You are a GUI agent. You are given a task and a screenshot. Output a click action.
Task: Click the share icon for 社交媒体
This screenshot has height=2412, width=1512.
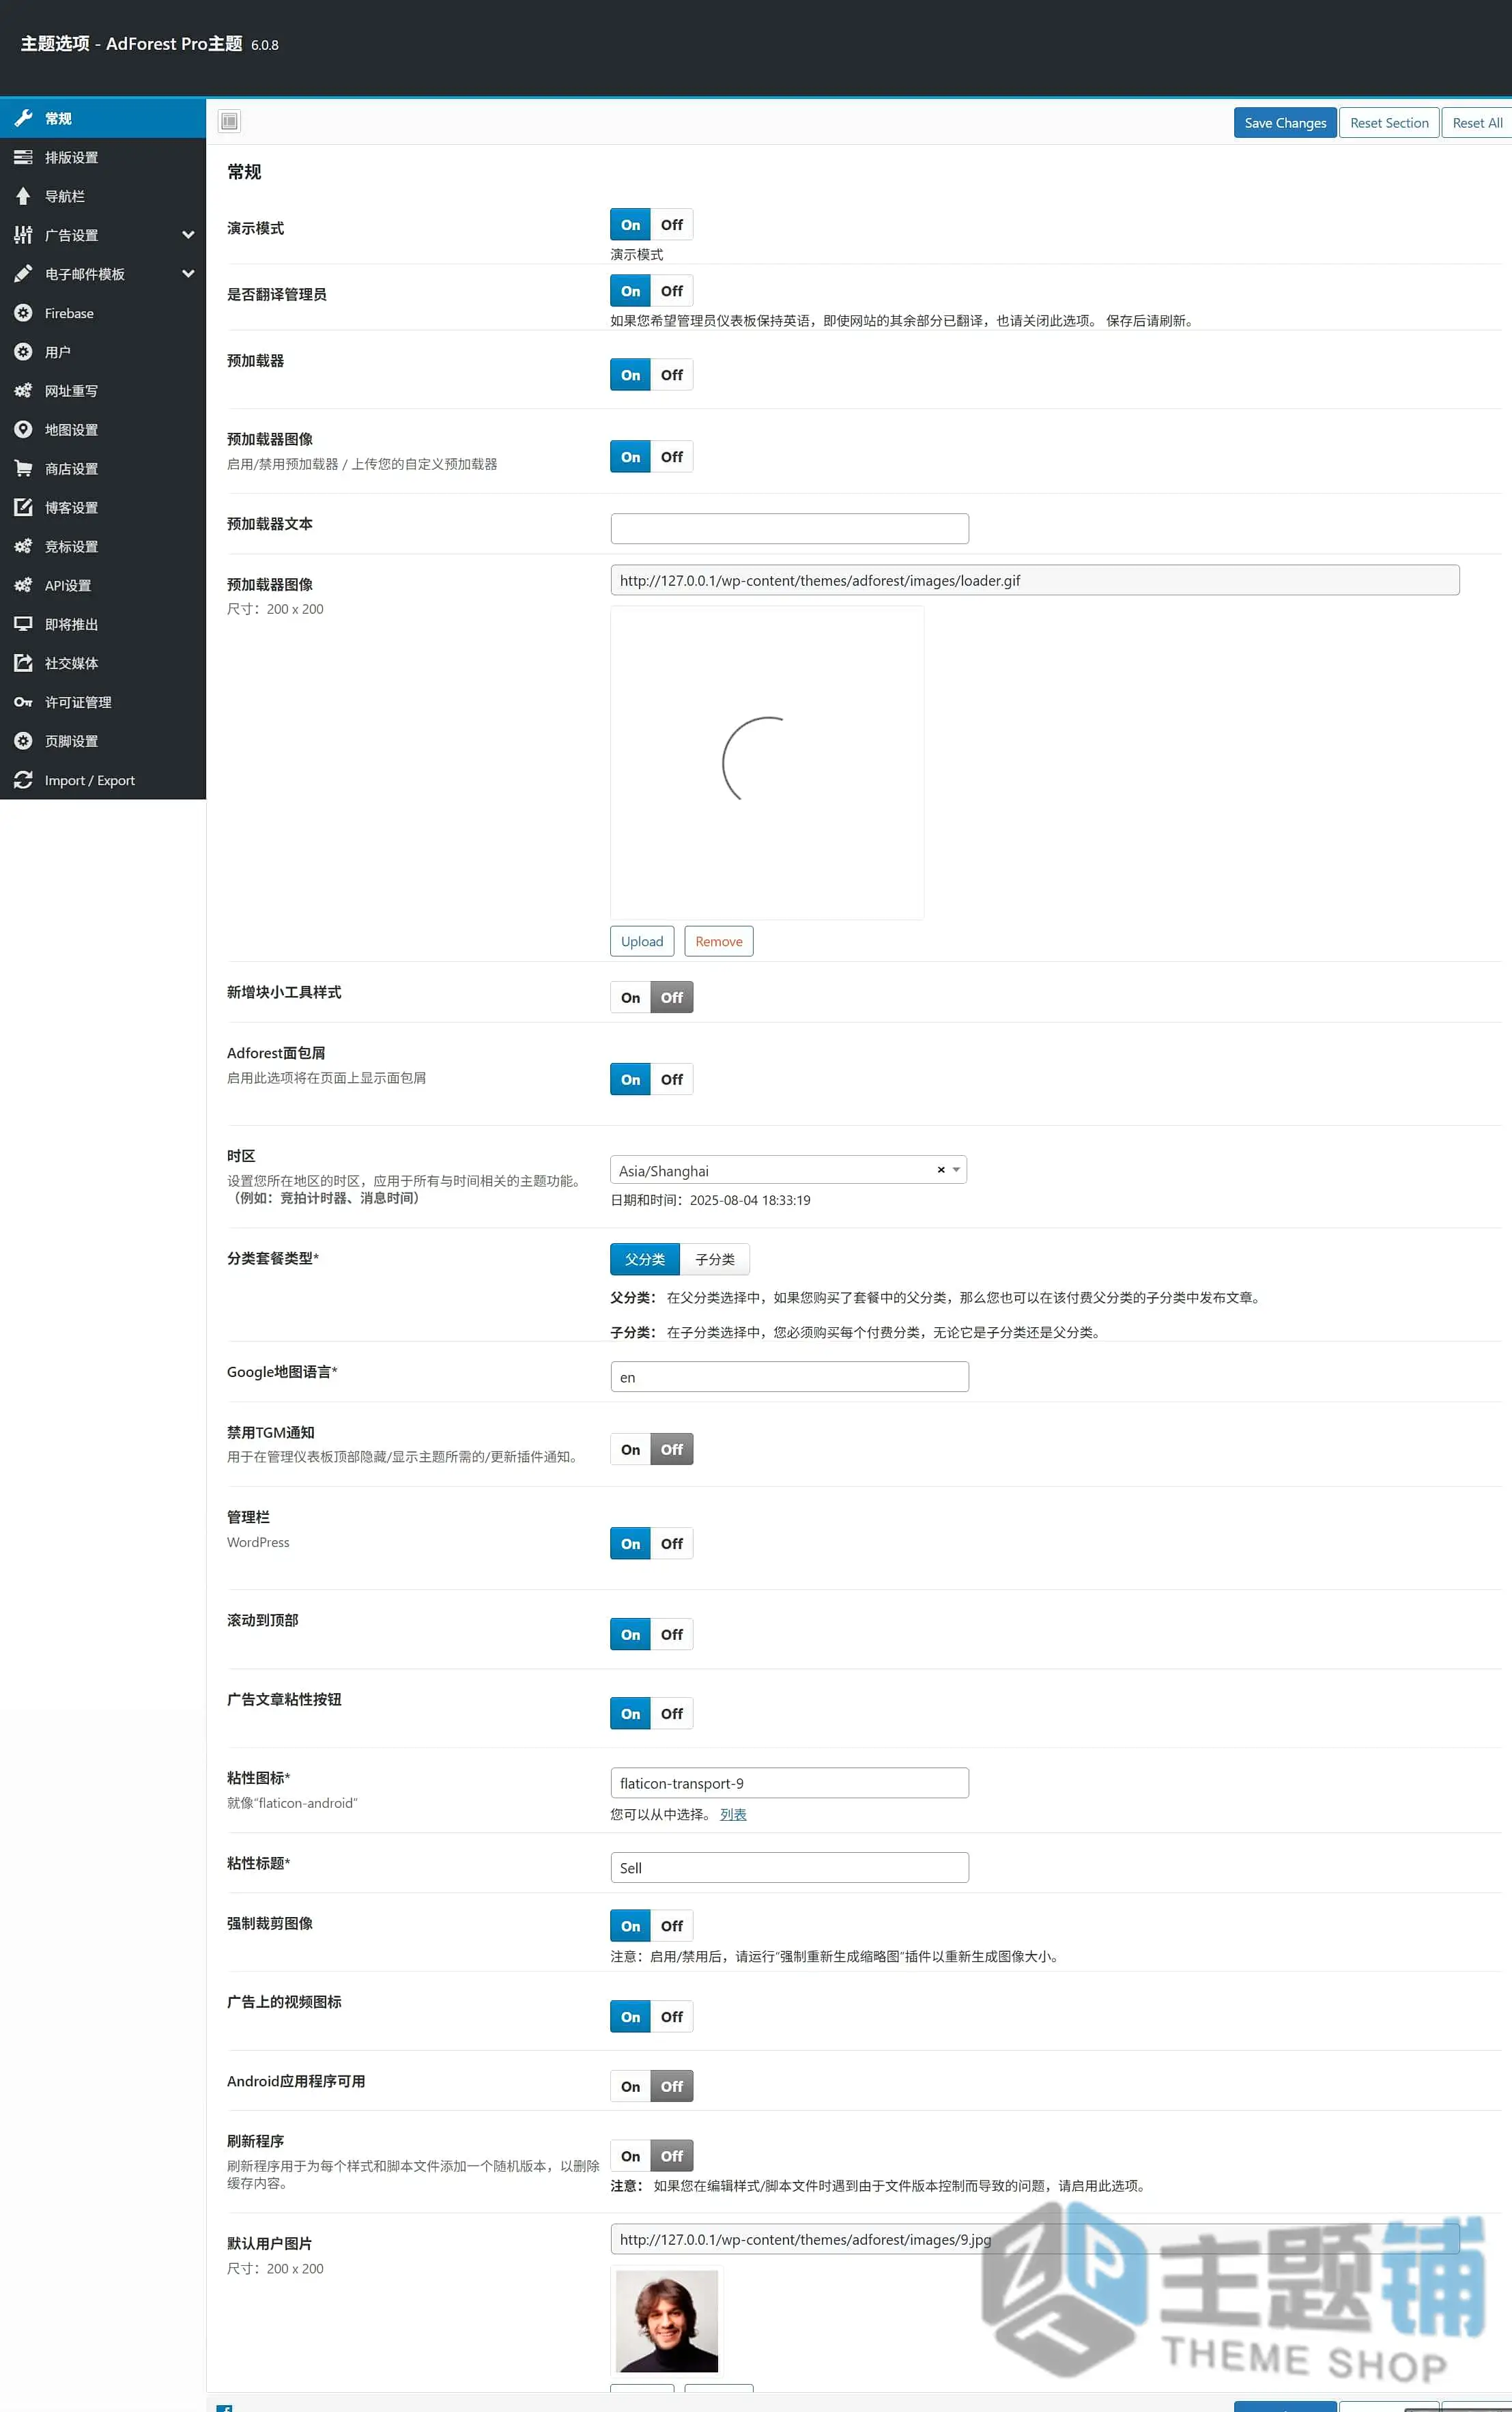[23, 663]
